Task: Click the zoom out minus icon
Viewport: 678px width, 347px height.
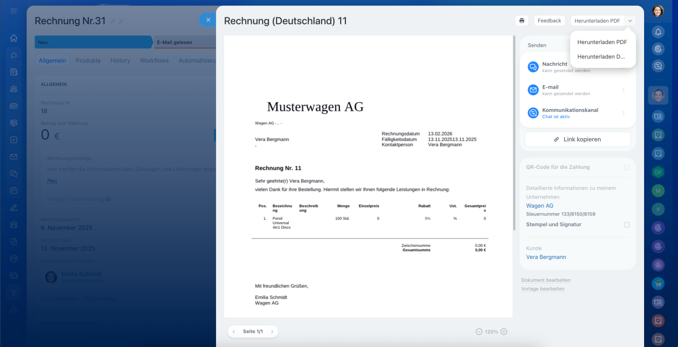Action: [479, 332]
